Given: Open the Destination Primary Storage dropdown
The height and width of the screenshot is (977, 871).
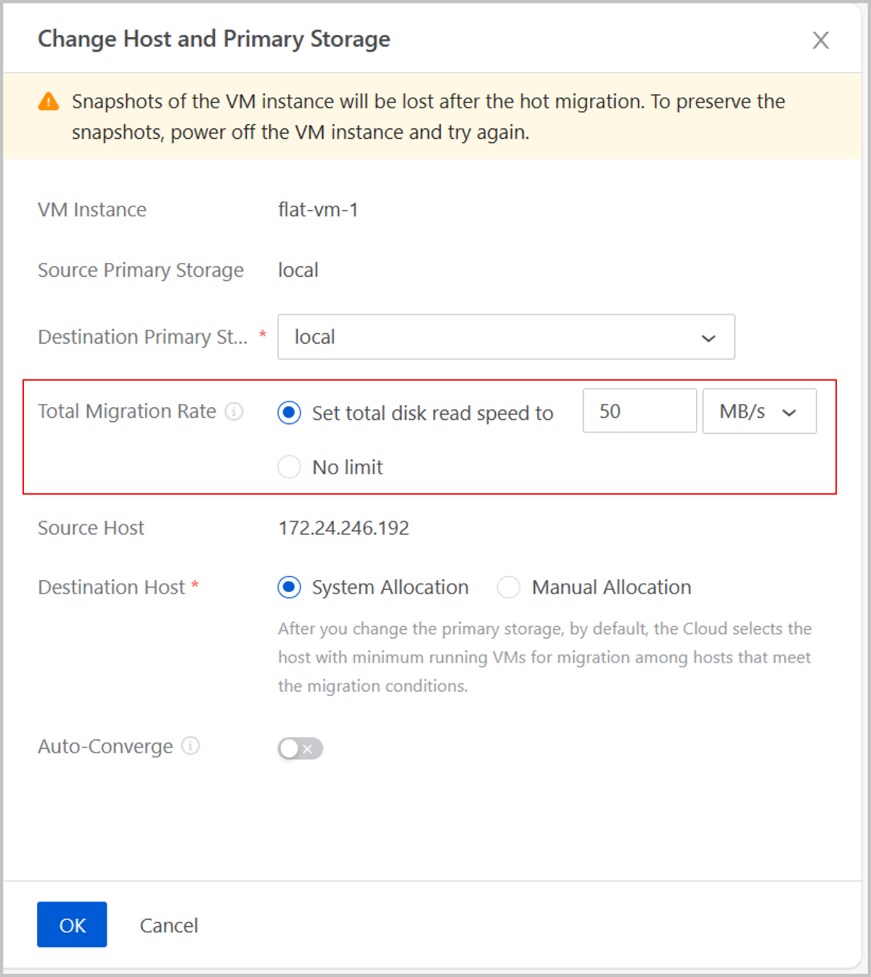Looking at the screenshot, I should click(506, 337).
